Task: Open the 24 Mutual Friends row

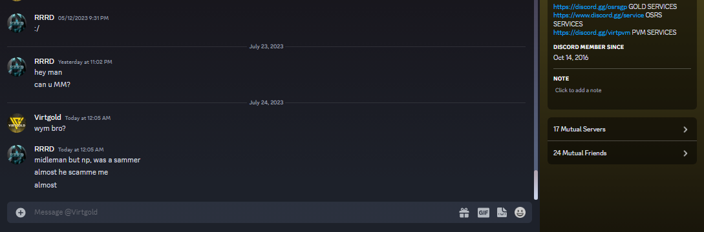Action: [x=622, y=153]
